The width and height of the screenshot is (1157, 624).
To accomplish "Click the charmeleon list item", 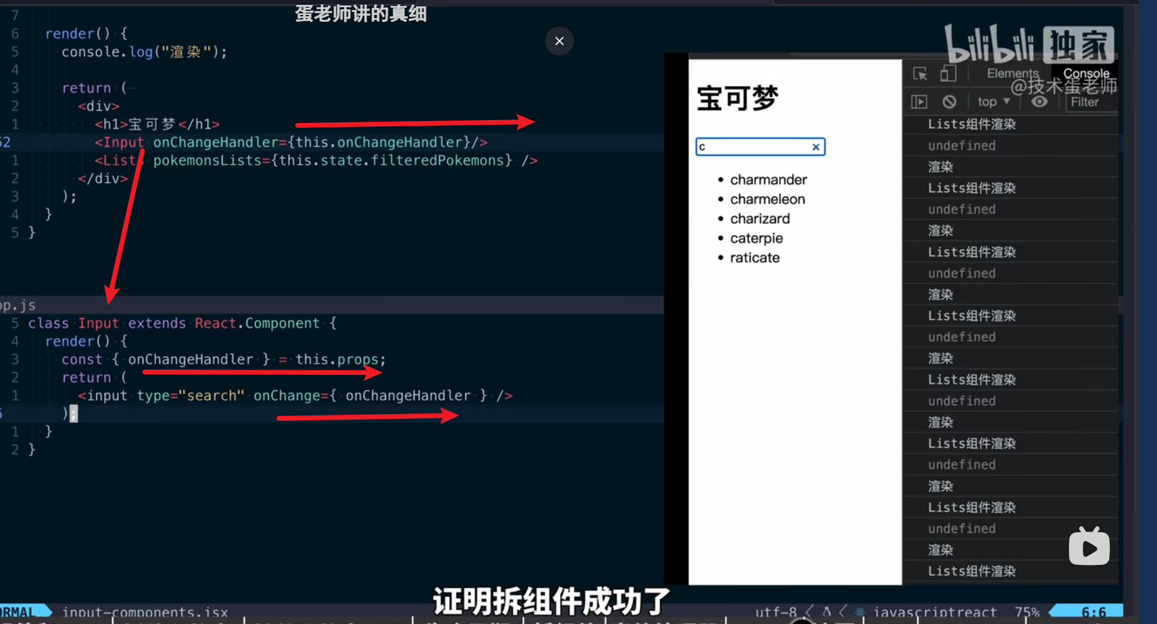I will (767, 199).
